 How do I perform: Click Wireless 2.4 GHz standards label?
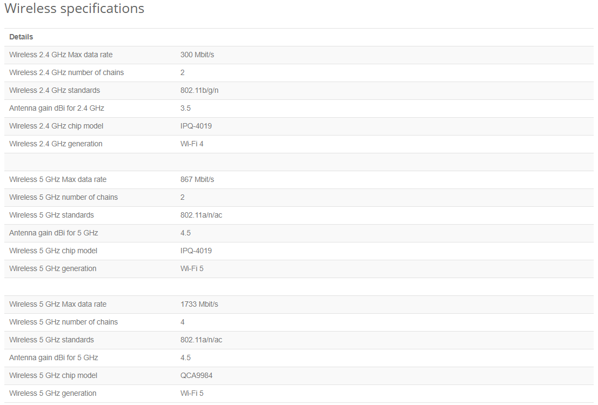pyautogui.click(x=55, y=90)
